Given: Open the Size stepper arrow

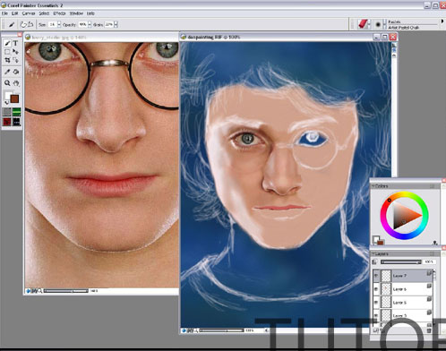Looking at the screenshot, I should coord(59,24).
